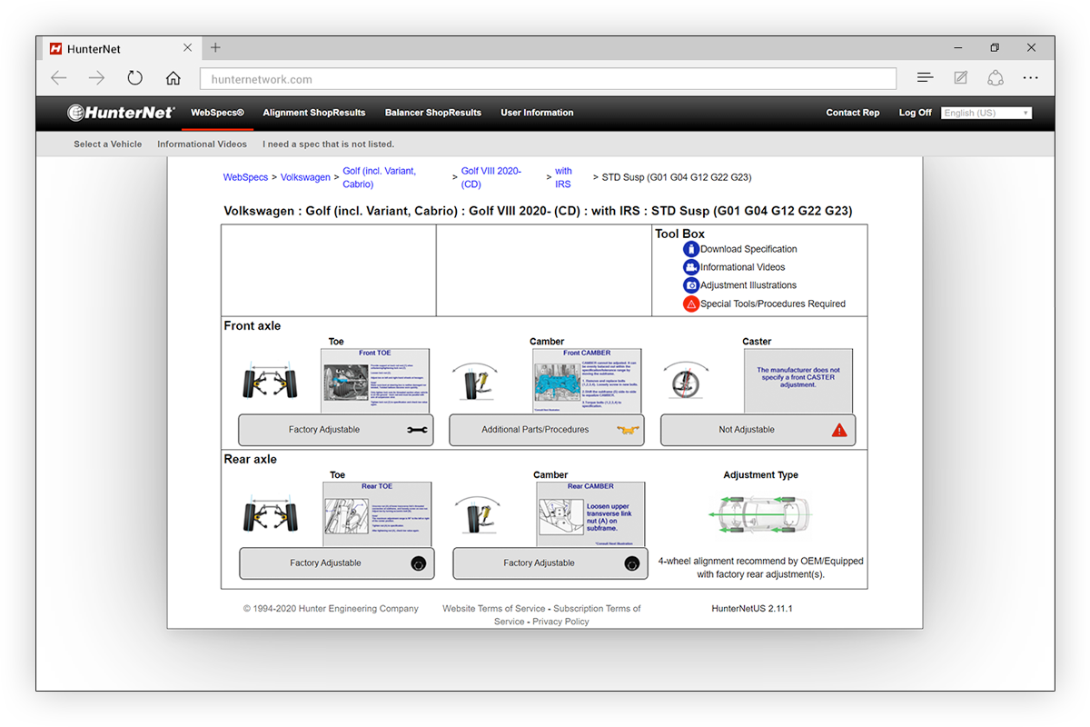Reload the page with refresh icon

tap(134, 78)
